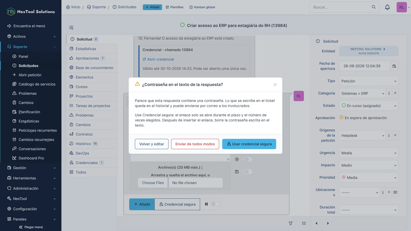Image resolution: width=411 pixels, height=231 pixels.
Task: Open the Urgencia dropdown
Action: [x=369, y=153]
